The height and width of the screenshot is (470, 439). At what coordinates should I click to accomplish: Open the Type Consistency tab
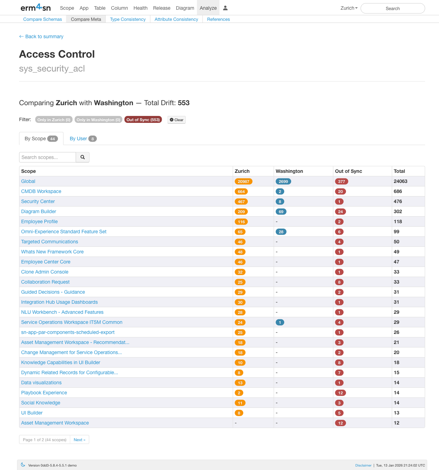(x=127, y=19)
